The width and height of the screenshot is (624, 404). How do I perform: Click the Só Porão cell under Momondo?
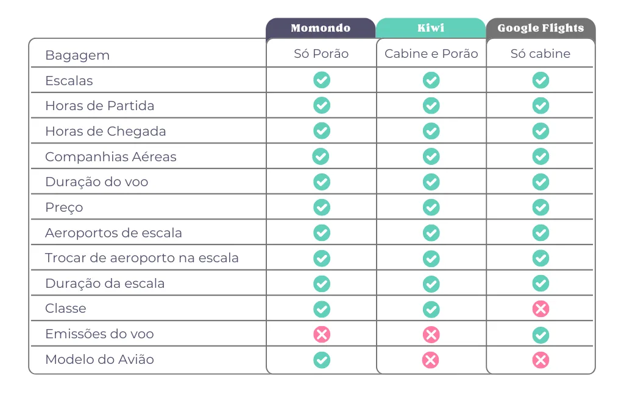321,54
